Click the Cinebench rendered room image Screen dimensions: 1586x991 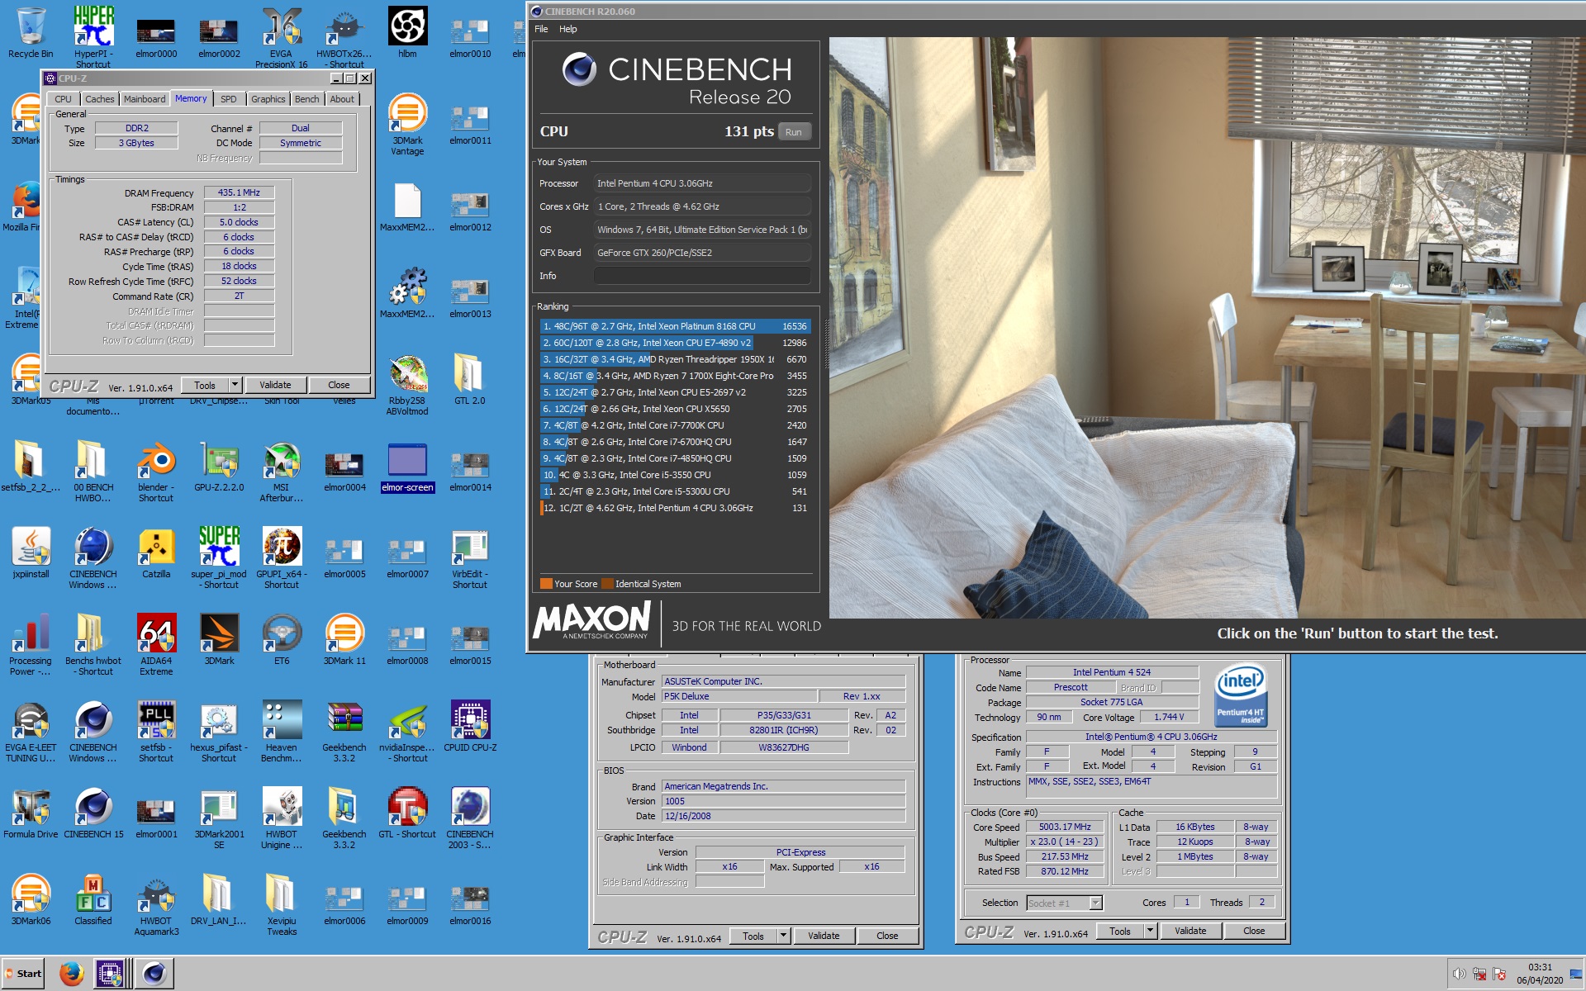pos(1207,328)
